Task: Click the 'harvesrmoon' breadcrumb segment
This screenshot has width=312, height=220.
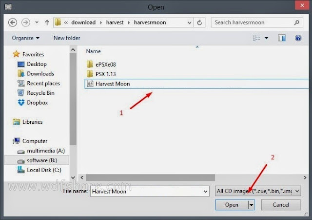Action: point(150,22)
